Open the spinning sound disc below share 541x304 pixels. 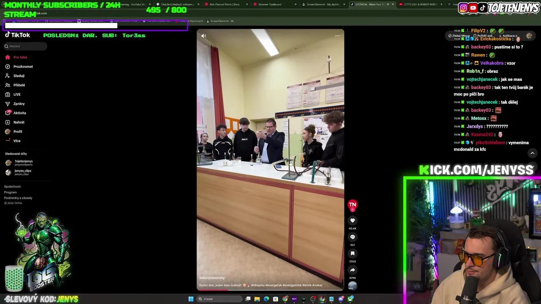(352, 286)
